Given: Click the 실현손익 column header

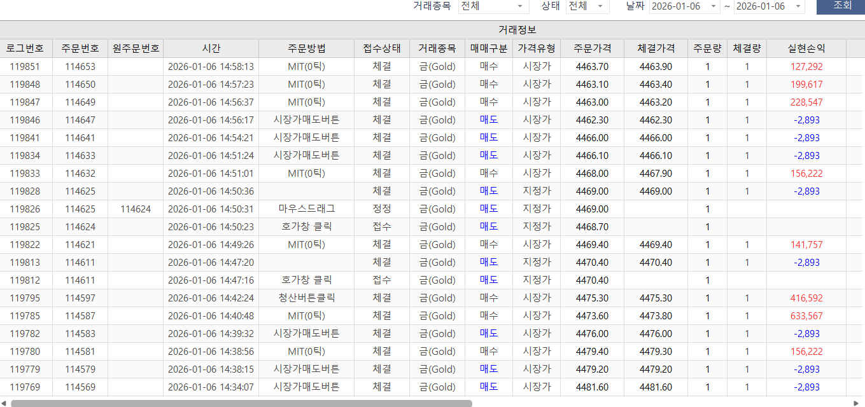Looking at the screenshot, I should pos(806,48).
